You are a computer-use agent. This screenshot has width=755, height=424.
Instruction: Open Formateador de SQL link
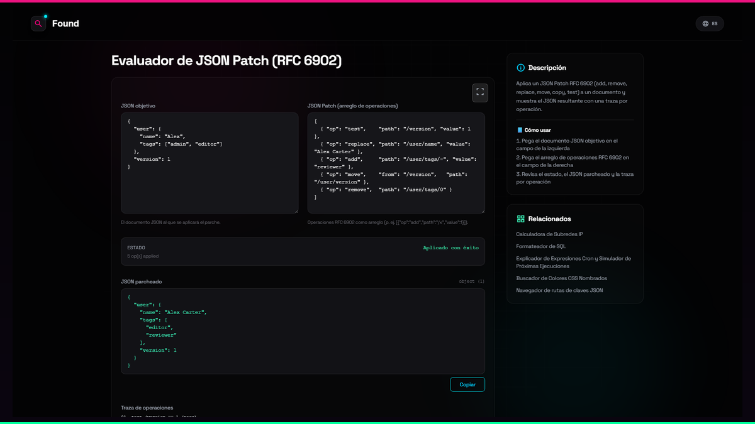[x=541, y=246]
